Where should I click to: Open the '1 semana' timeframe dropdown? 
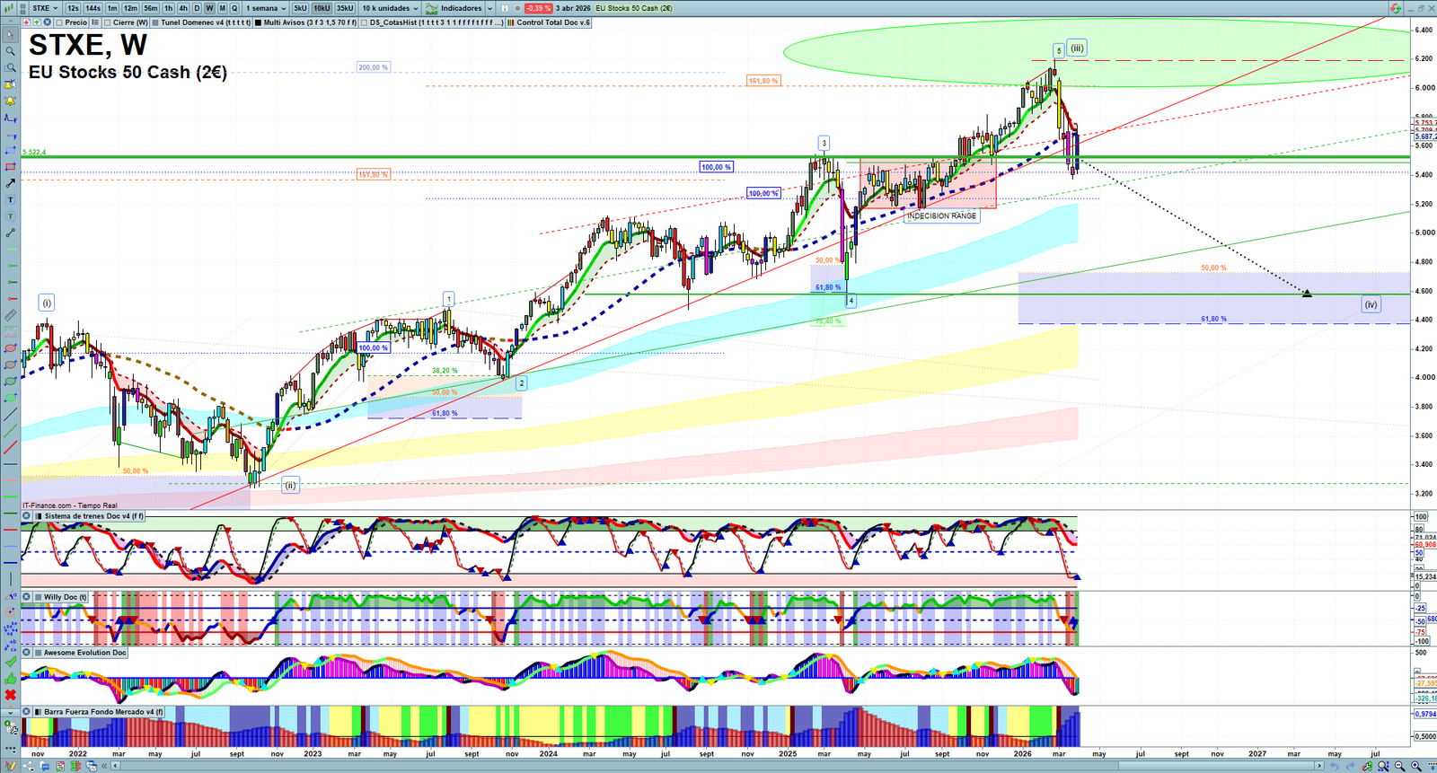265,8
